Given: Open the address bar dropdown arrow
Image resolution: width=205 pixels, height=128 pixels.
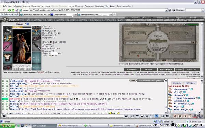Looking at the screenshot, I should coord(166,10).
